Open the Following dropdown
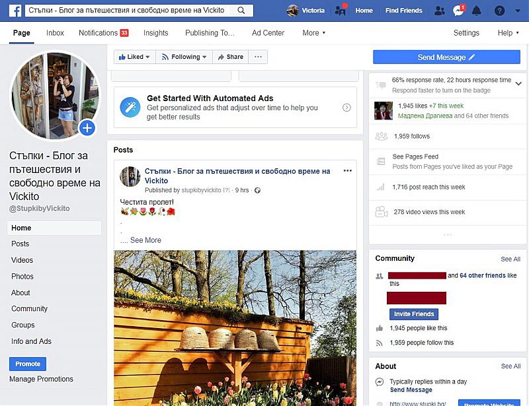Viewport: 529px width, 406px height. tap(184, 57)
